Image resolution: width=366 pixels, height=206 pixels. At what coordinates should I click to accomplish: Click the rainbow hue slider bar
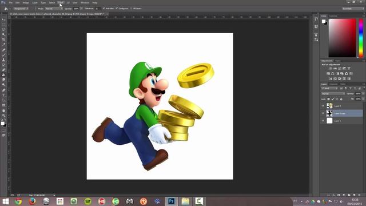[x=361, y=38]
